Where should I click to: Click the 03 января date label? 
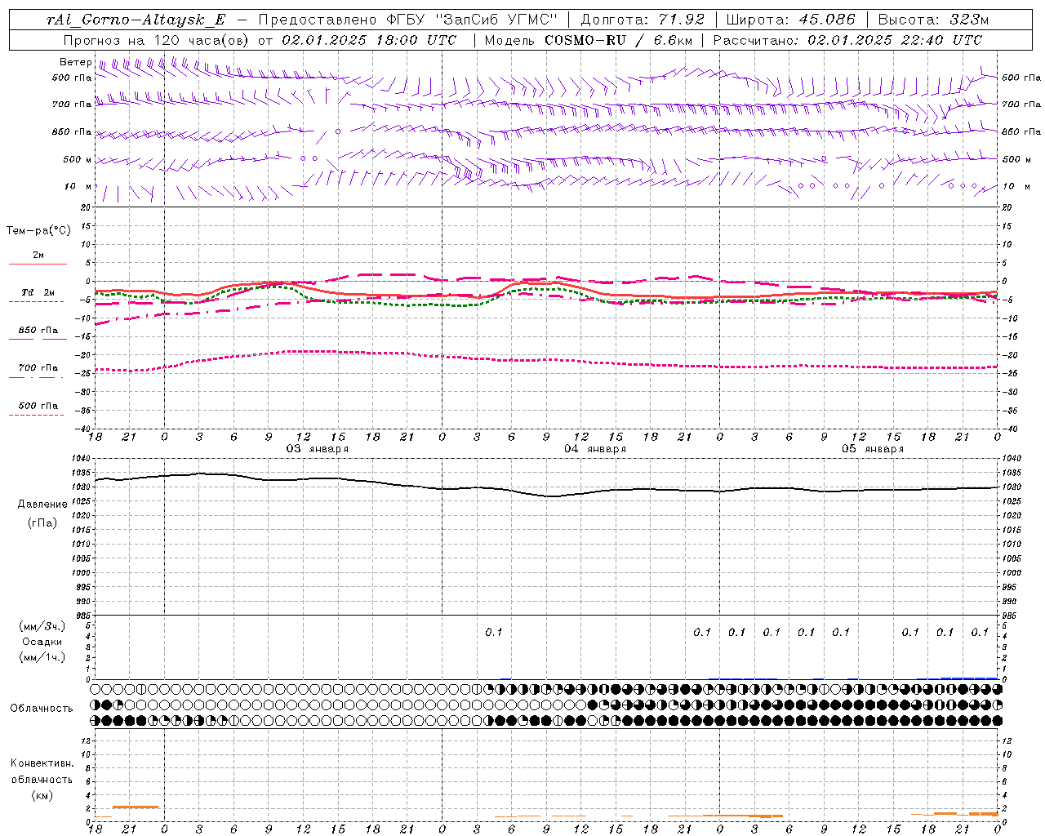tap(317, 449)
